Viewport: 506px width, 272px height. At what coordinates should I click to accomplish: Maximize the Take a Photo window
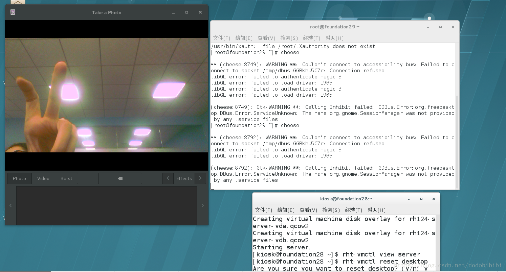[187, 12]
